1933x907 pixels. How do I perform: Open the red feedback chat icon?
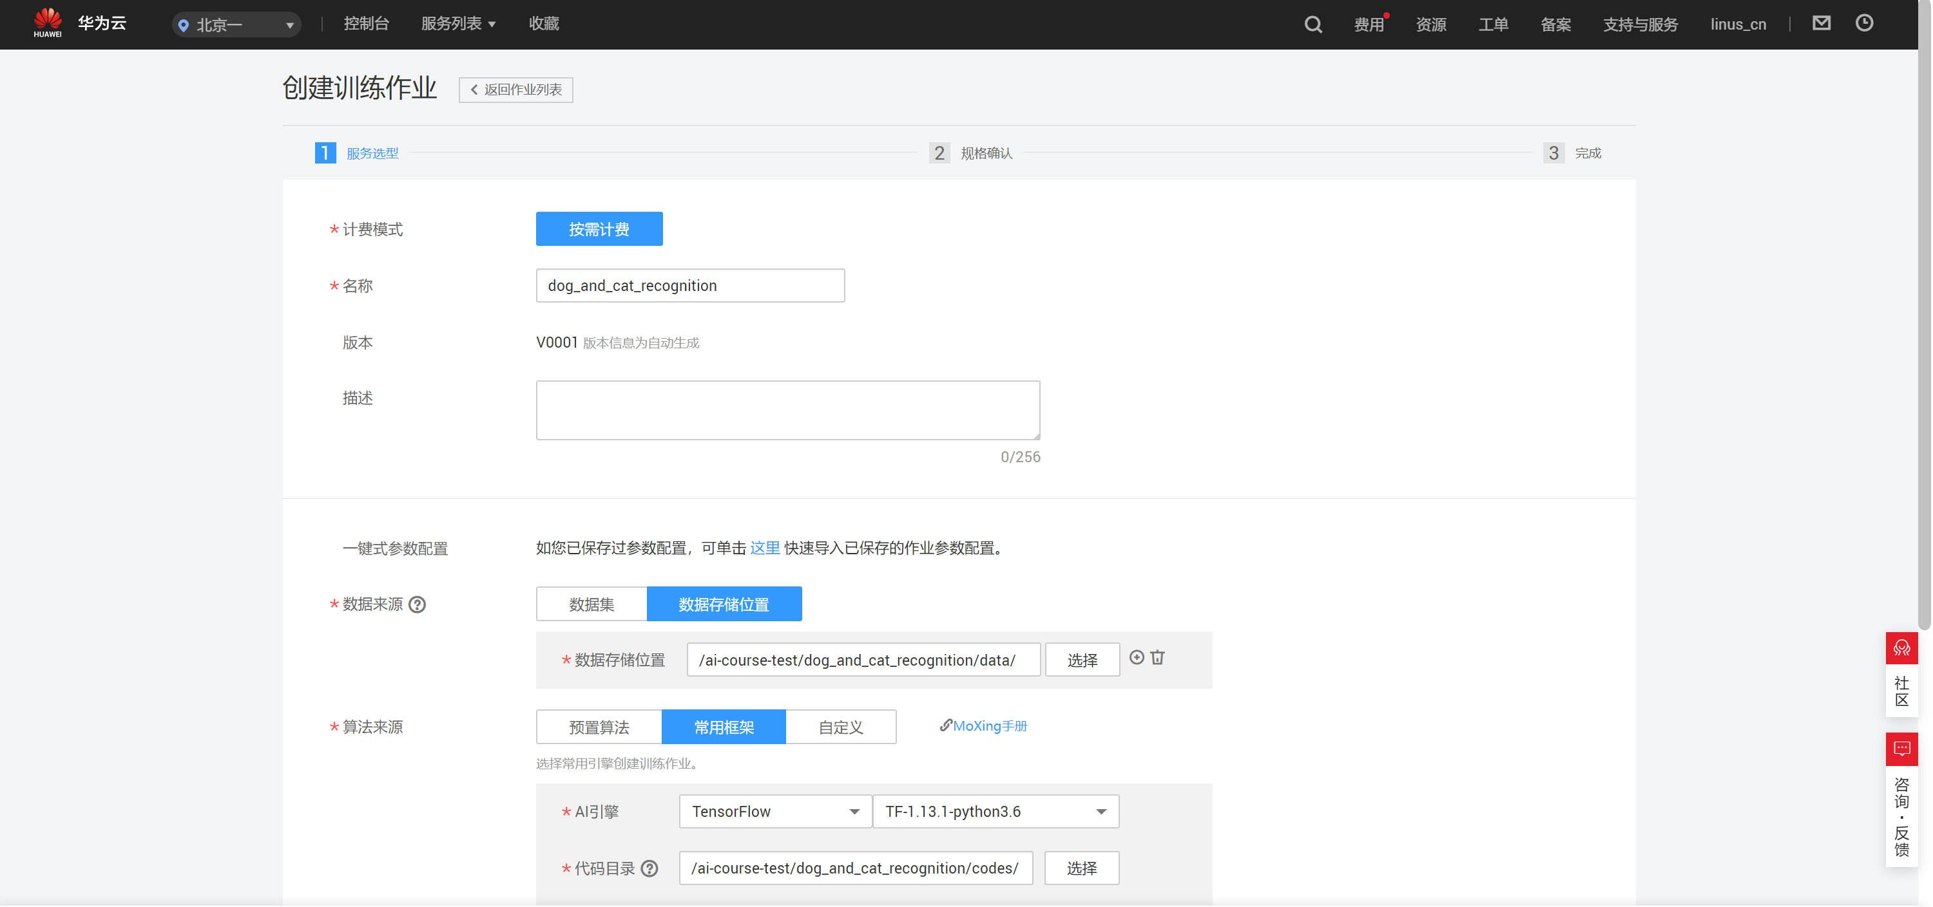coord(1901,749)
